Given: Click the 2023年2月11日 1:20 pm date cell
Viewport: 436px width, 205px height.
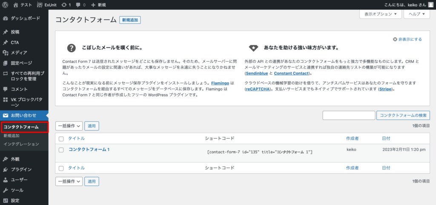Looking at the screenshot, I should point(404,149).
